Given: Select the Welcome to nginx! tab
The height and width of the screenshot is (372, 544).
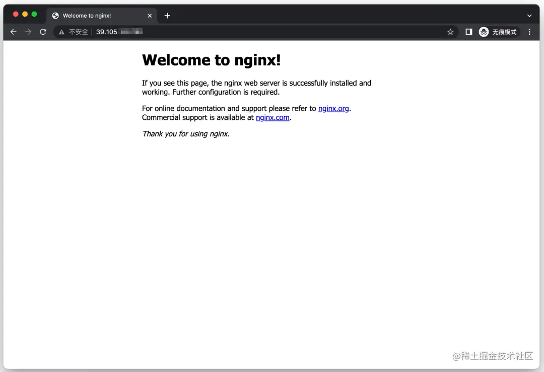Looking at the screenshot, I should point(102,16).
